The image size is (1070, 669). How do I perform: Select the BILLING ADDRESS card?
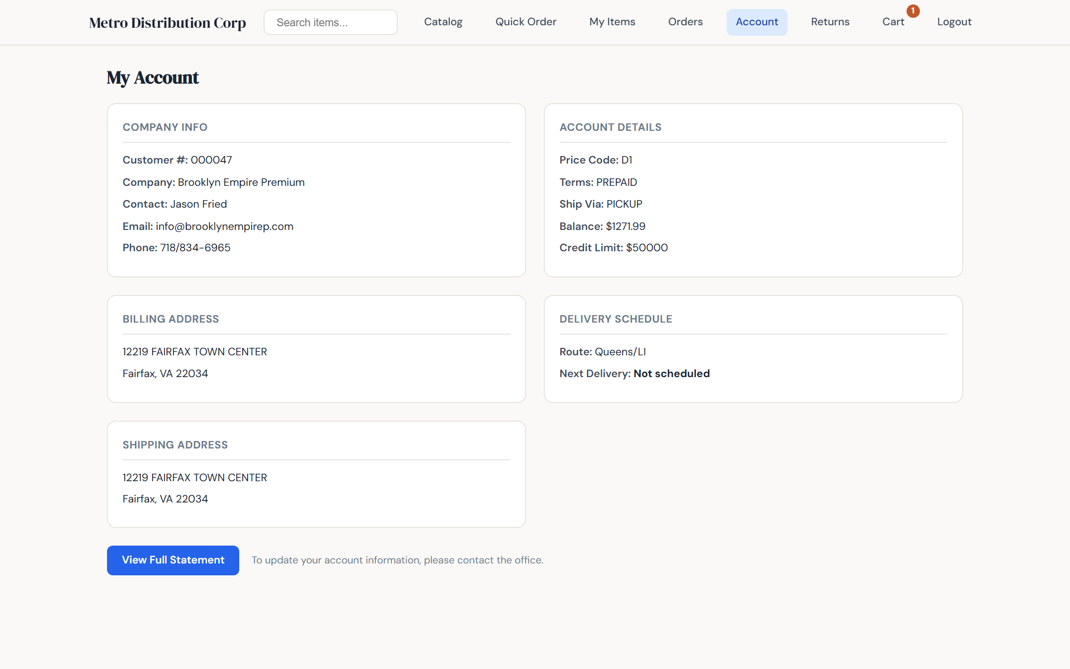171,319
